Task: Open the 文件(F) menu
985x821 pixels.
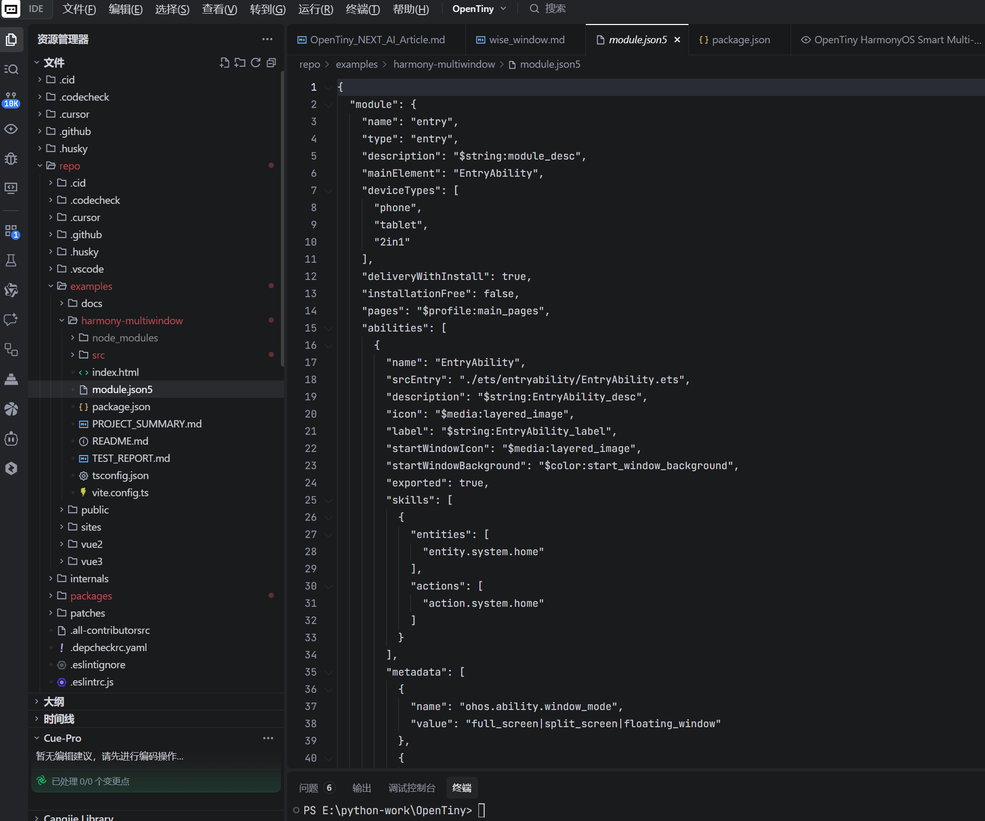Action: (79, 9)
